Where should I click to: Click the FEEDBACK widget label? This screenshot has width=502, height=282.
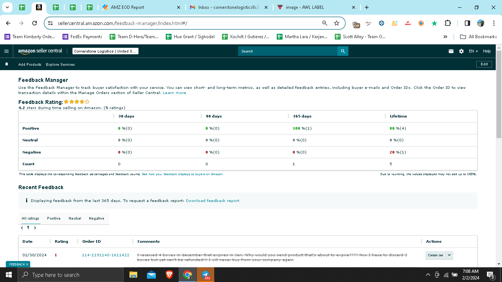[17, 264]
